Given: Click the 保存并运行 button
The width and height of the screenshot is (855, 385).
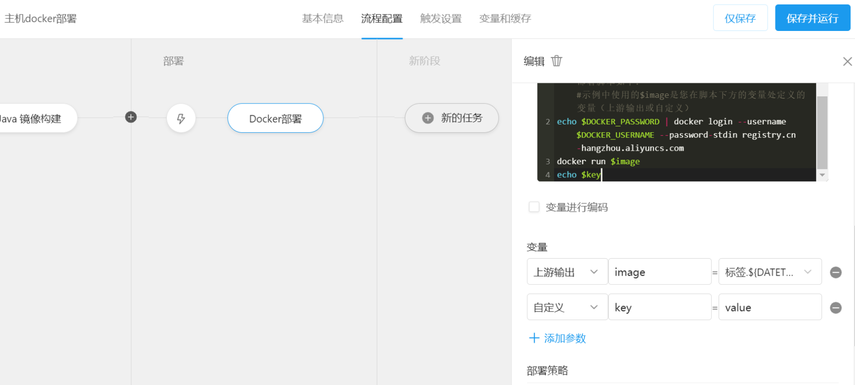Looking at the screenshot, I should click(x=813, y=18).
